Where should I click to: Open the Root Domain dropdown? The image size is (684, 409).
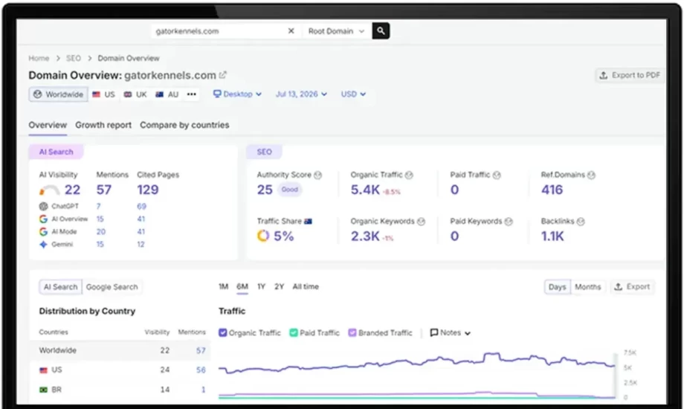(x=336, y=31)
